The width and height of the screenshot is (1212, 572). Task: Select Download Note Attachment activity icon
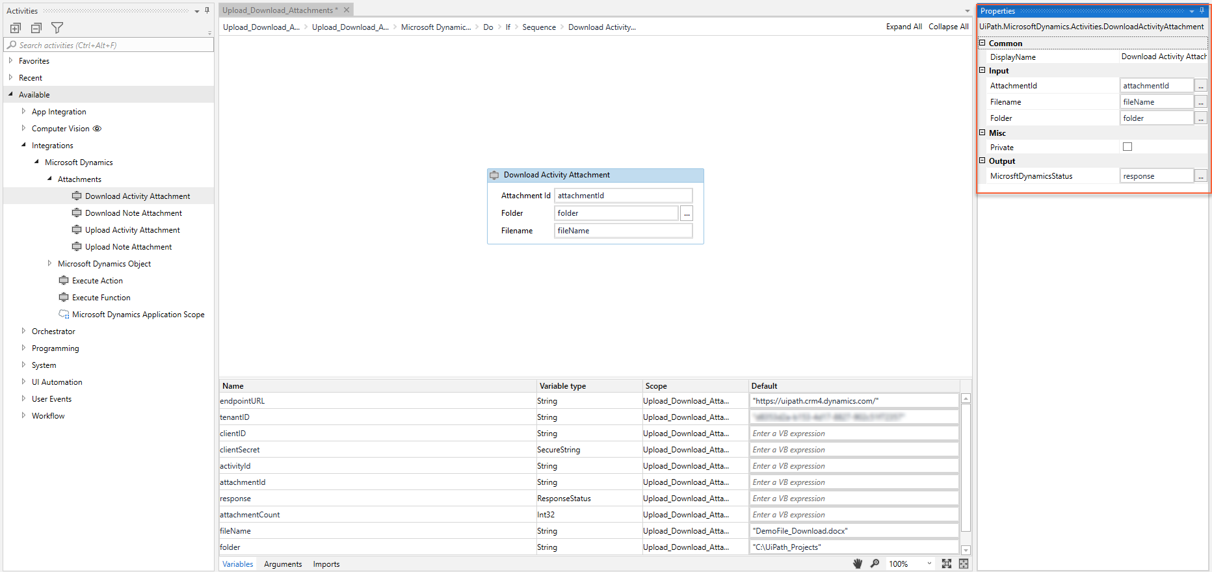pyautogui.click(x=77, y=213)
